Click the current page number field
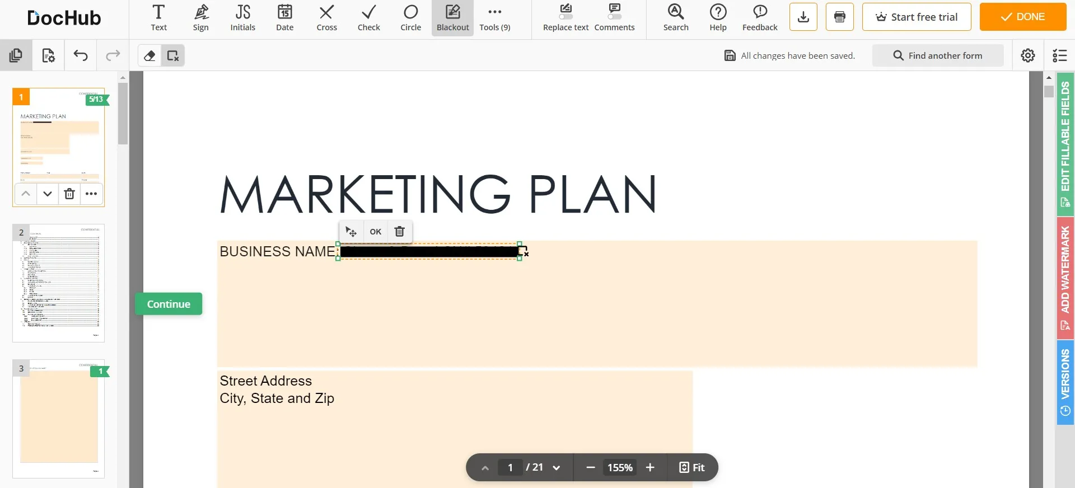The image size is (1075, 488). 510,468
